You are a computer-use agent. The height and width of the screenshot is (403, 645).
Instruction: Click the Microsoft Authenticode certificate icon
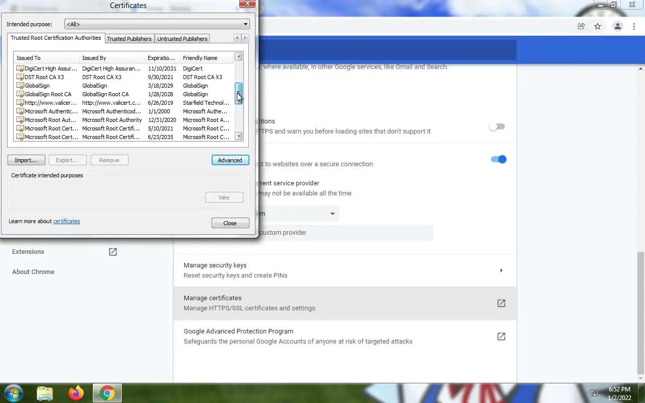pyautogui.click(x=20, y=111)
